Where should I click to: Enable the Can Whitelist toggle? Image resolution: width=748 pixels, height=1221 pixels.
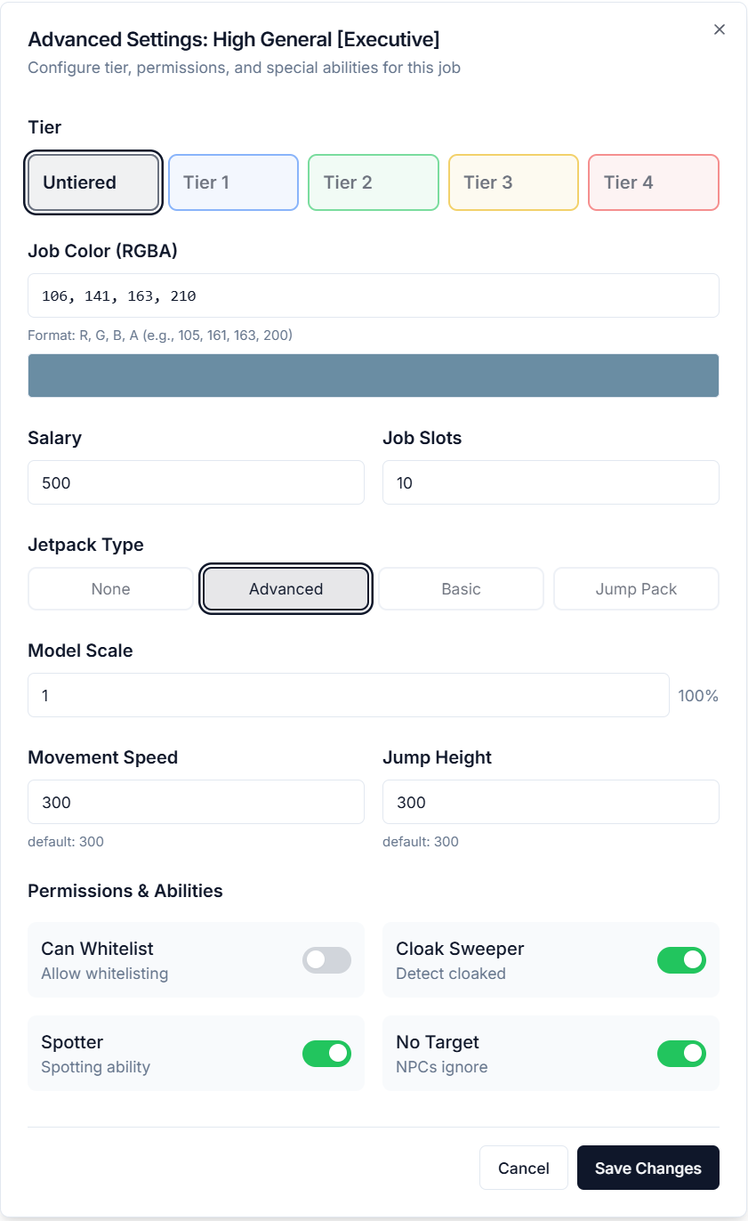coord(326,960)
